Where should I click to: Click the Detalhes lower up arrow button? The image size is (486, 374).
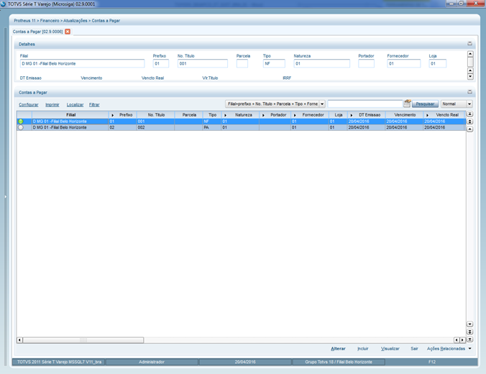tap(470, 71)
